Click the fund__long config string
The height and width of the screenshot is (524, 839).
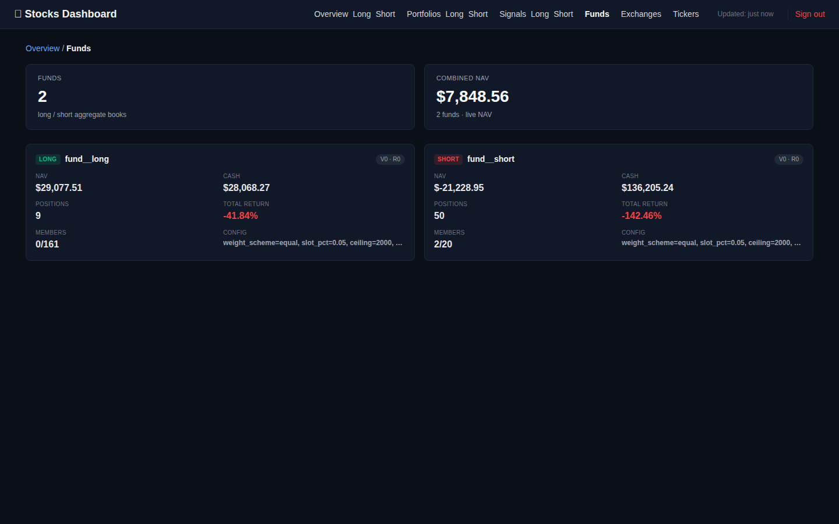[313, 243]
